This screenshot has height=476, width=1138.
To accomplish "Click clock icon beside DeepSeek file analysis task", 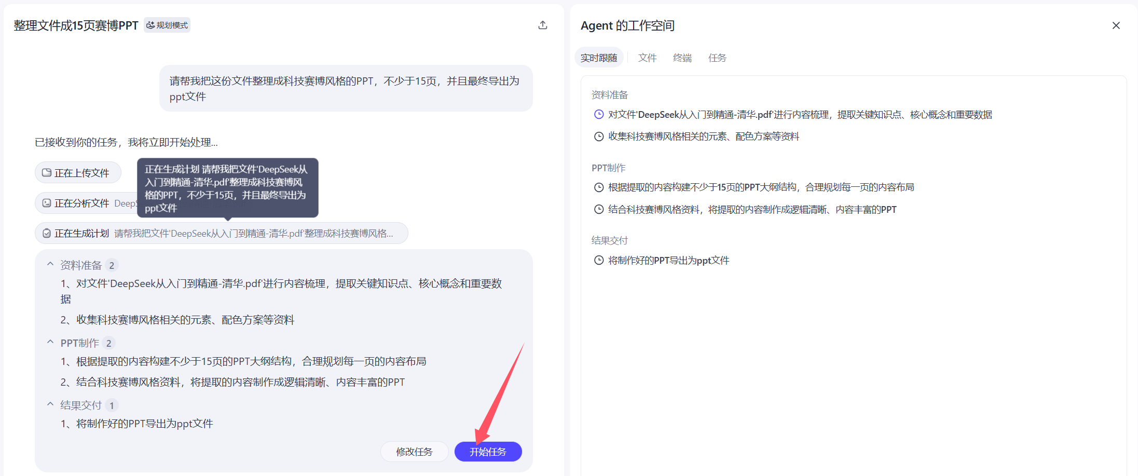I will [599, 115].
